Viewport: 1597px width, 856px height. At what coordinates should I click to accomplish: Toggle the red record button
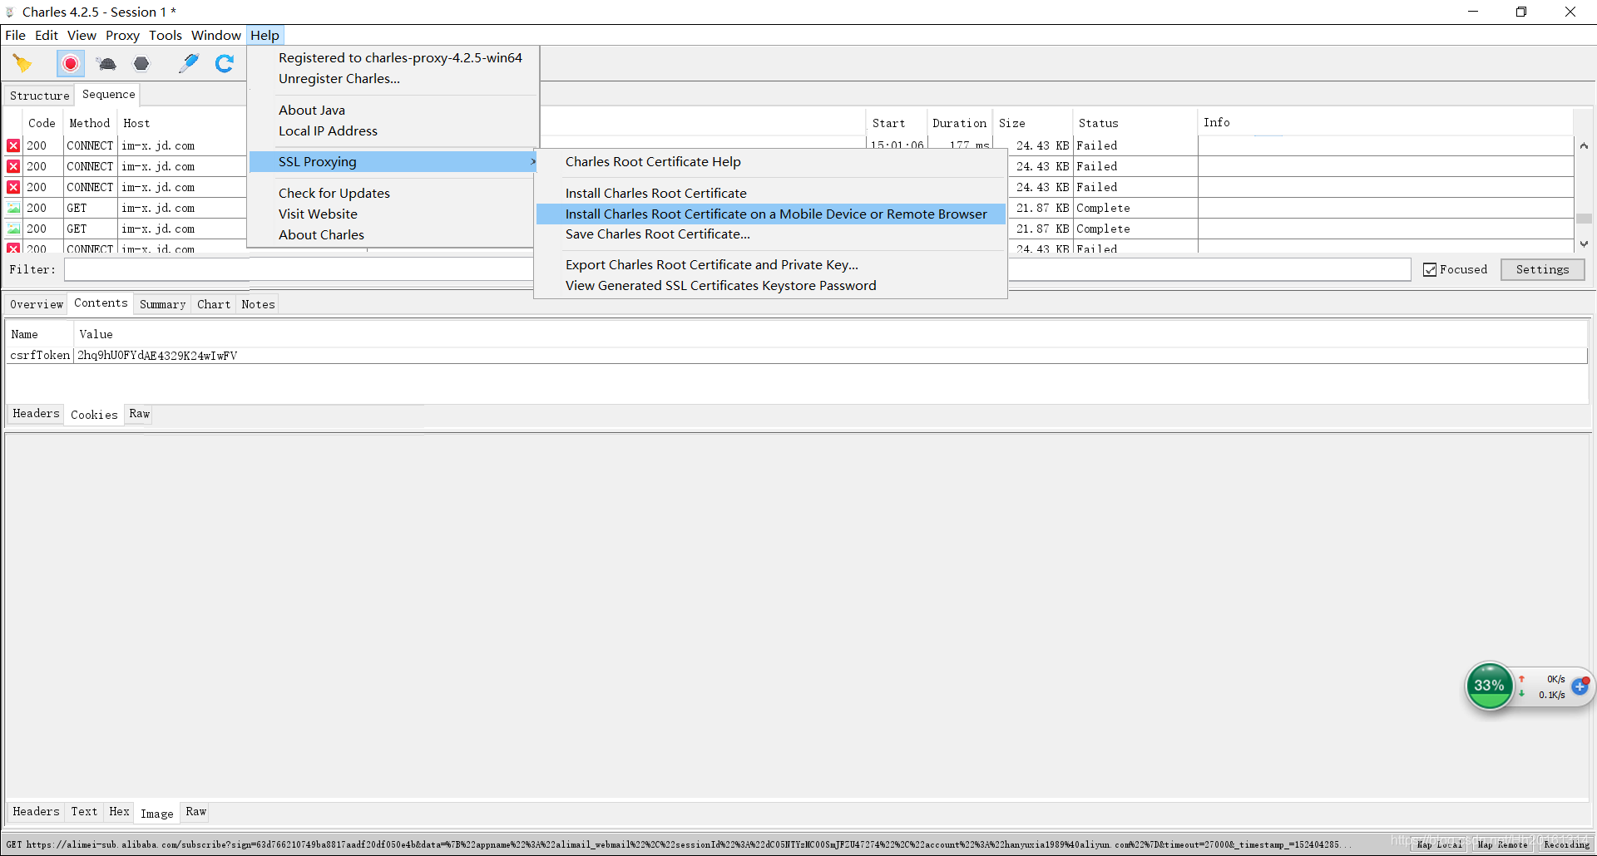tap(71, 63)
